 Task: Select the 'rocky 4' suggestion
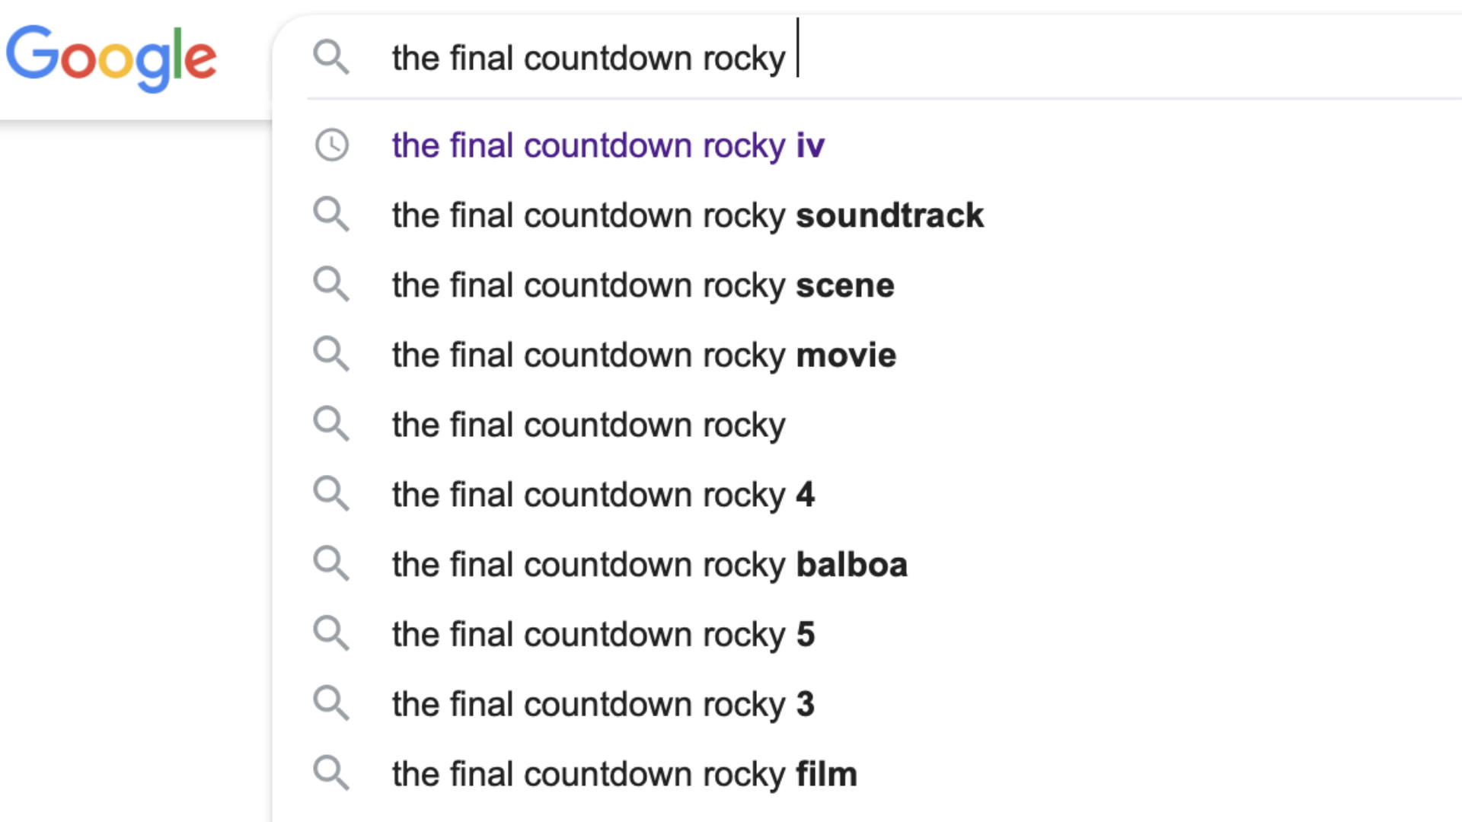click(868, 495)
